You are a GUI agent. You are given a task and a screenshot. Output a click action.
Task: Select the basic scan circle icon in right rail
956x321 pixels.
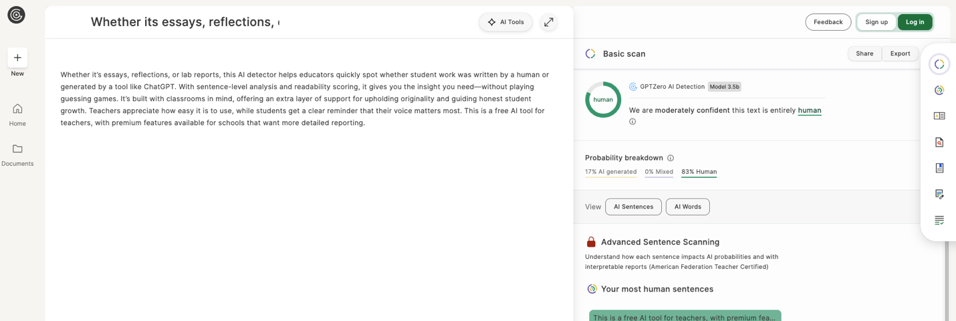point(939,64)
